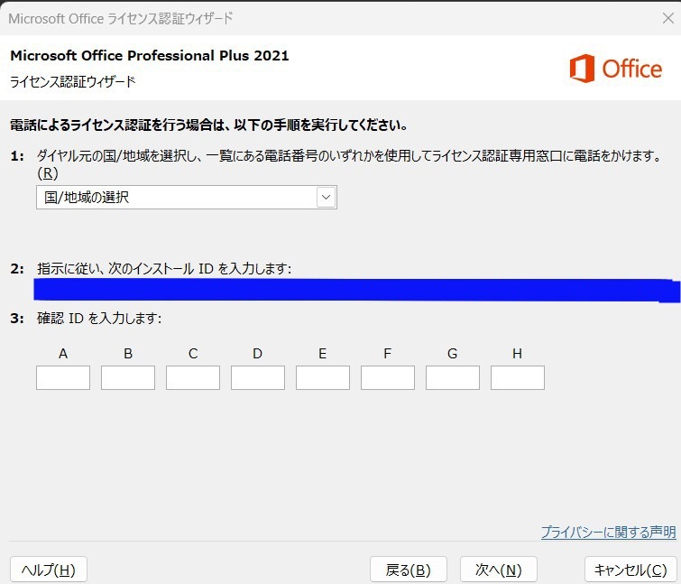This screenshot has width=681, height=584.
Task: Click the dropdown arrow of the country selector
Action: click(x=327, y=198)
